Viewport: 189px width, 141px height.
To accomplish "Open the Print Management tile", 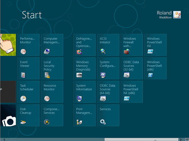I will [x=85, y=115].
